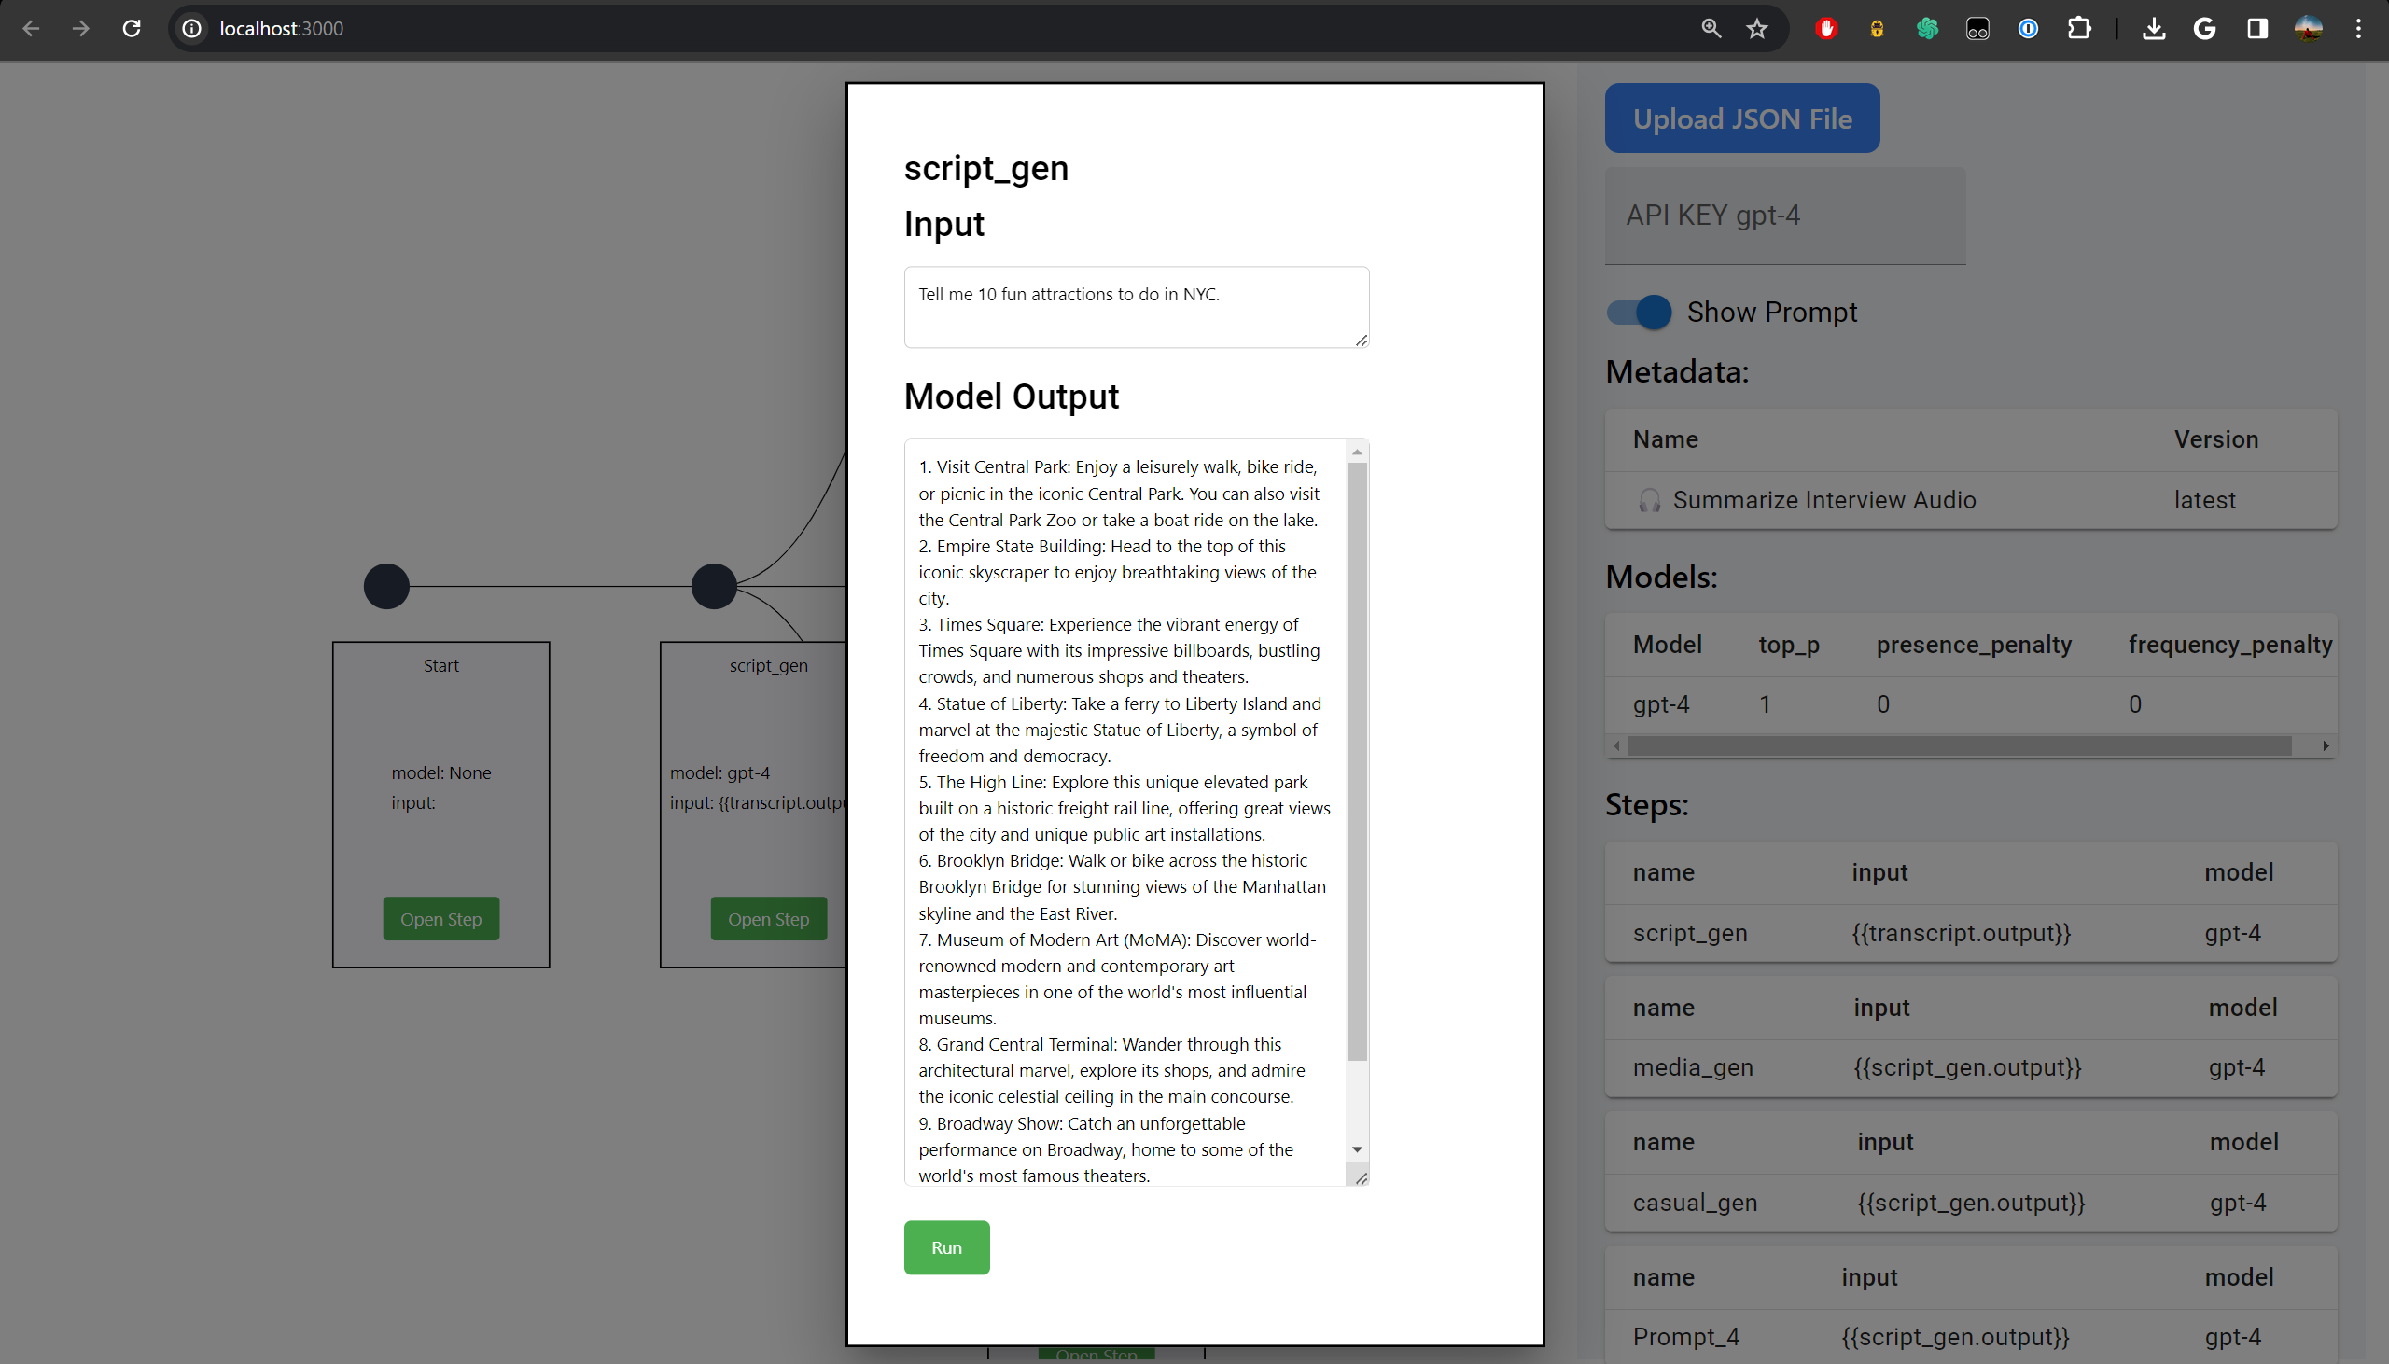Open the side panel icon

point(2256,28)
